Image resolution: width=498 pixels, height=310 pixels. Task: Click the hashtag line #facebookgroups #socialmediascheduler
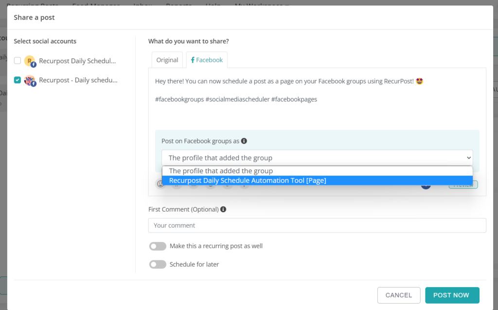236,99
